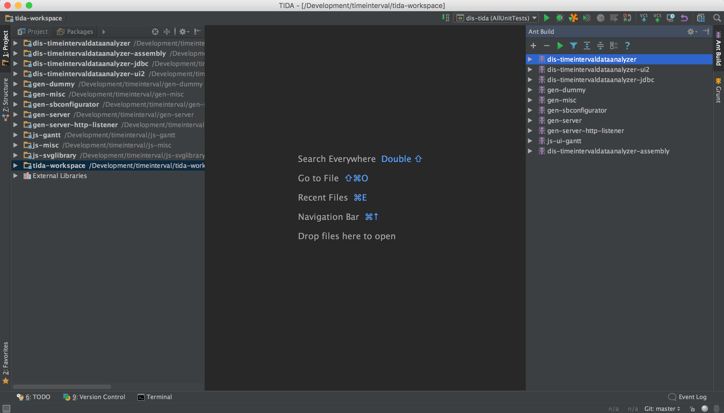This screenshot has height=413, width=724.
Task: Collapse all nodes in Ant Build
Action: click(600, 46)
